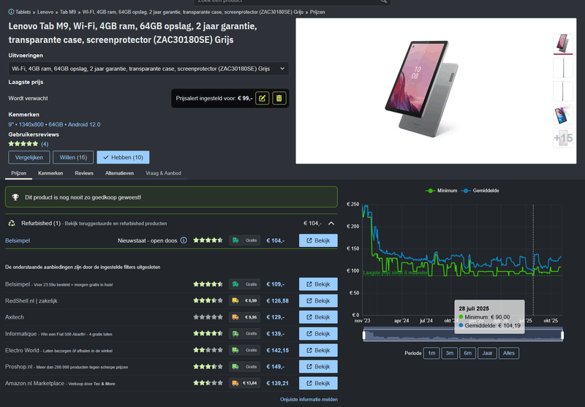This screenshot has height=407, width=585.
Task: Click Bekijk for RedShell.nl offer
Action: (318, 301)
